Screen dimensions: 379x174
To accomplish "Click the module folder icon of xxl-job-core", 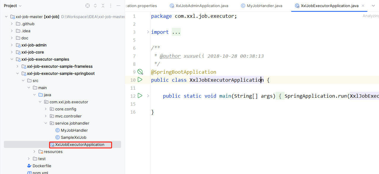I will tap(18, 52).
